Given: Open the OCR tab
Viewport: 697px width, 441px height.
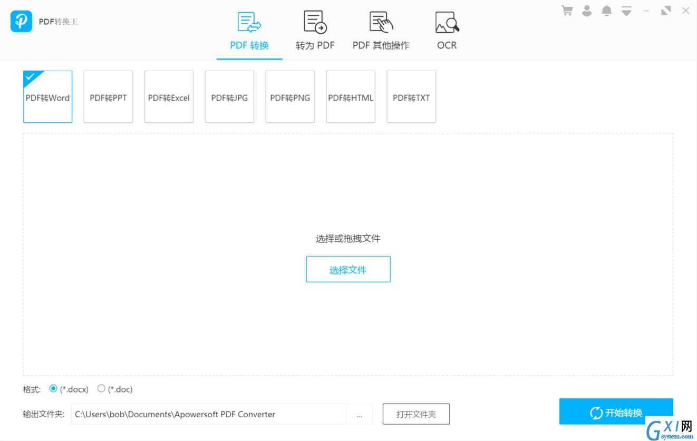Looking at the screenshot, I should pos(447,31).
